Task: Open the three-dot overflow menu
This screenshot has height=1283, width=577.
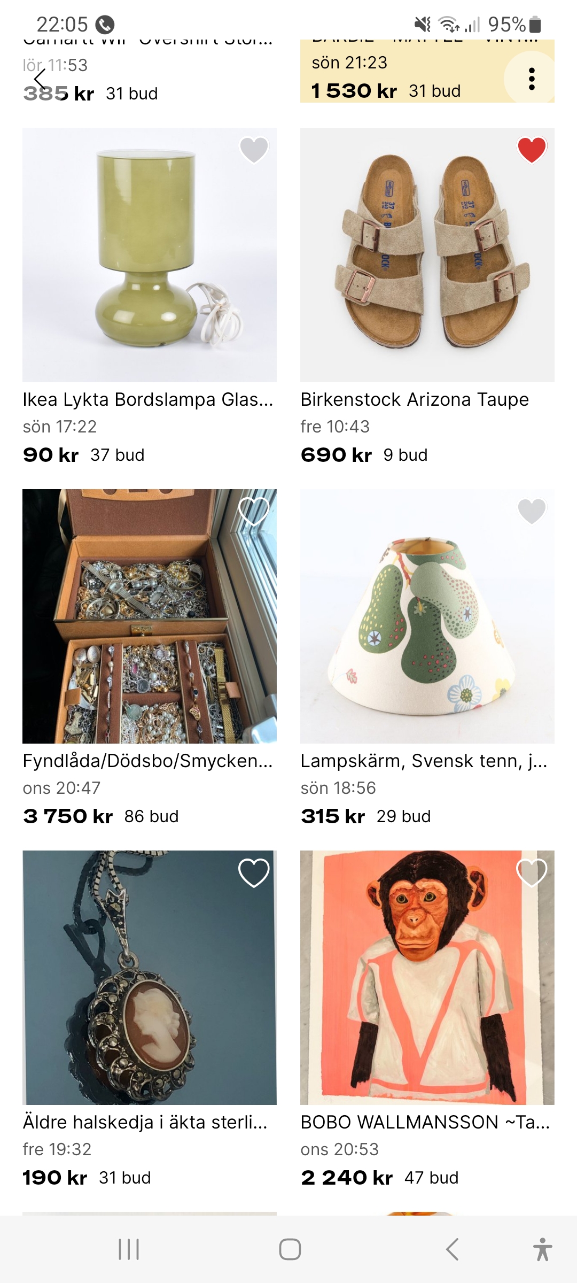Action: coord(531,79)
